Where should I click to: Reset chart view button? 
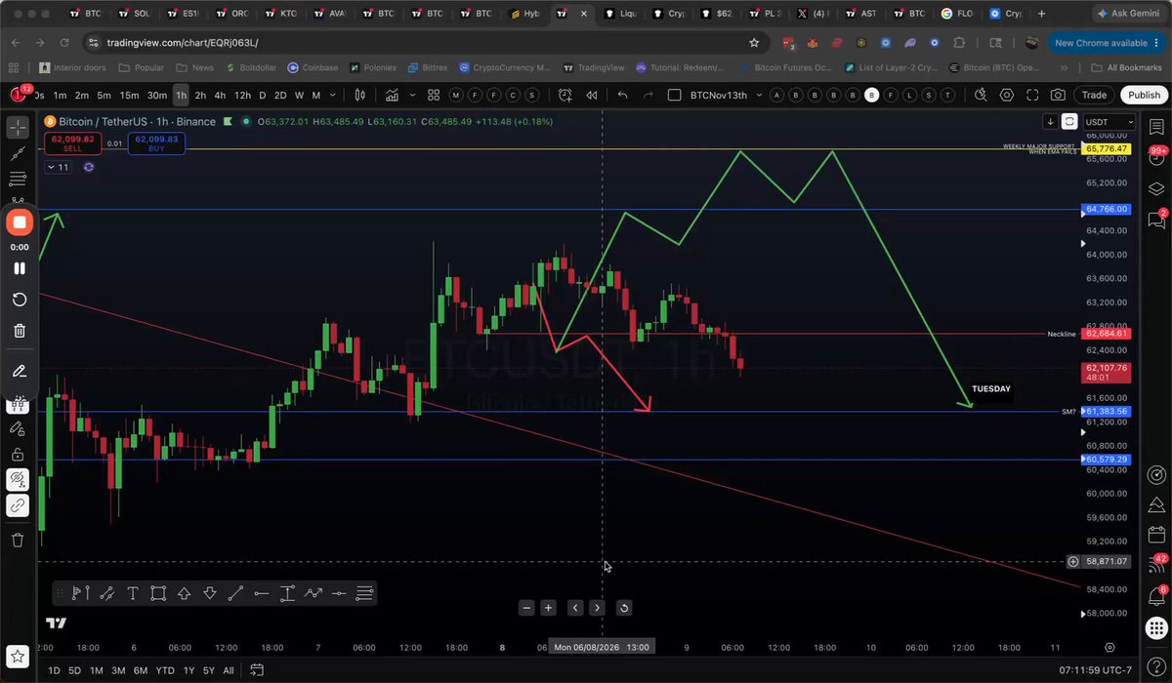(624, 607)
